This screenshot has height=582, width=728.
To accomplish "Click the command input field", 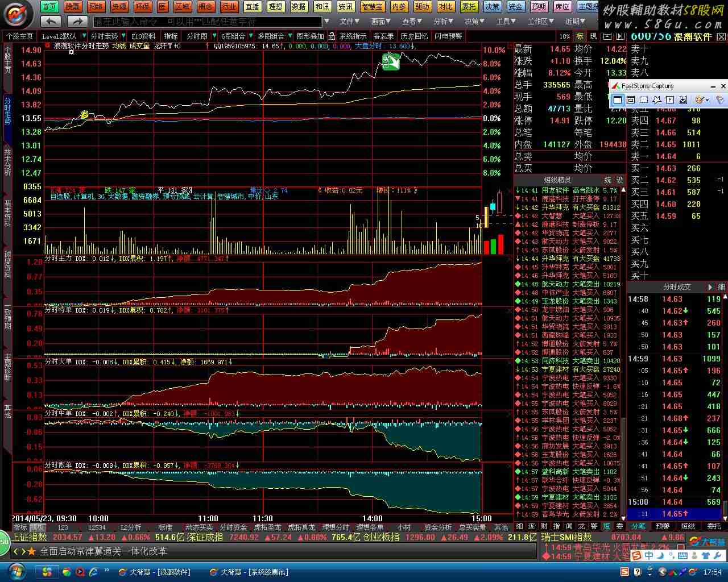I will (x=207, y=22).
